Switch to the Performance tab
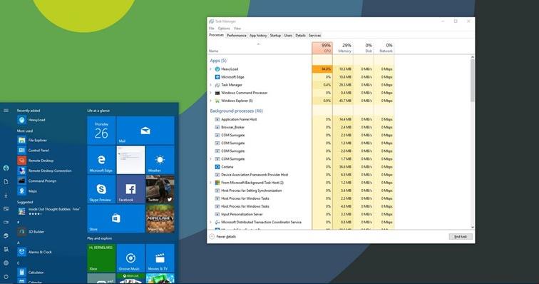The width and height of the screenshot is (539, 284). point(237,36)
